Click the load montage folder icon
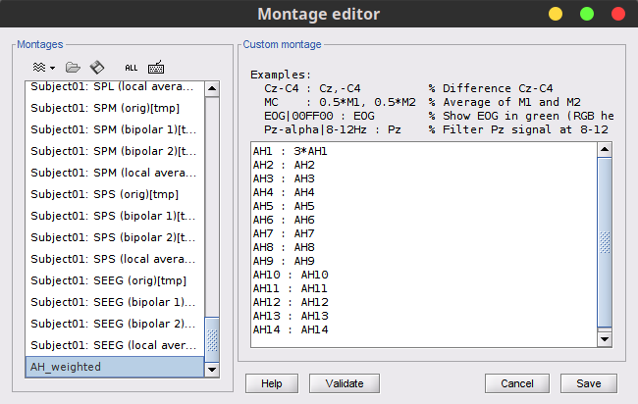The height and width of the screenshot is (404, 638). coord(73,68)
